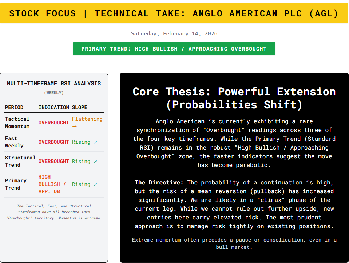Click the paragraph starting Anglo American is currently

coord(234,143)
